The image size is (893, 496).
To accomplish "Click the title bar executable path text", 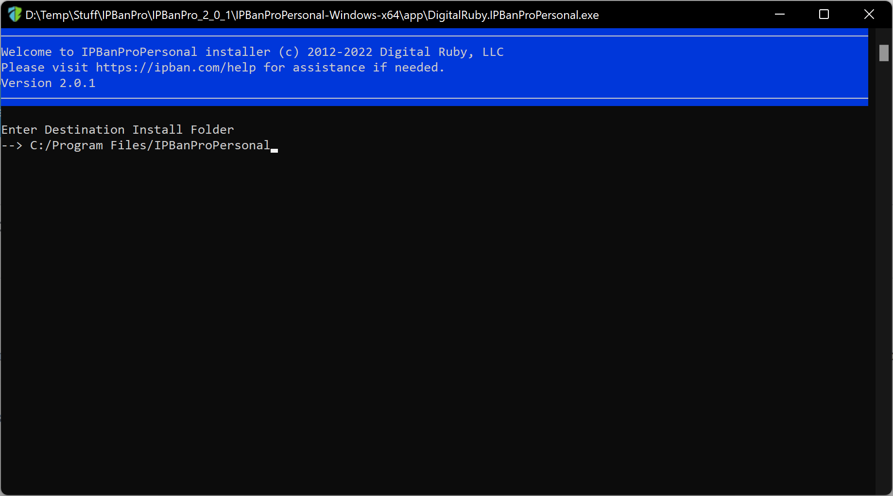I will [x=312, y=15].
